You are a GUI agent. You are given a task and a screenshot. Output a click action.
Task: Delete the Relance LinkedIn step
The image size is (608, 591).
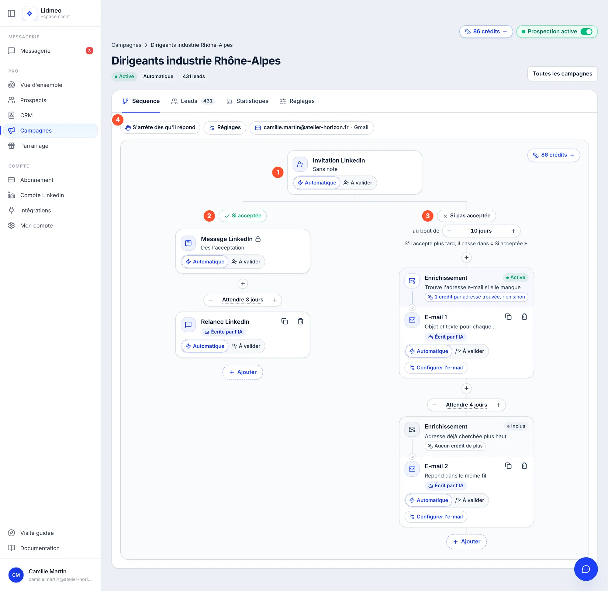coord(300,321)
